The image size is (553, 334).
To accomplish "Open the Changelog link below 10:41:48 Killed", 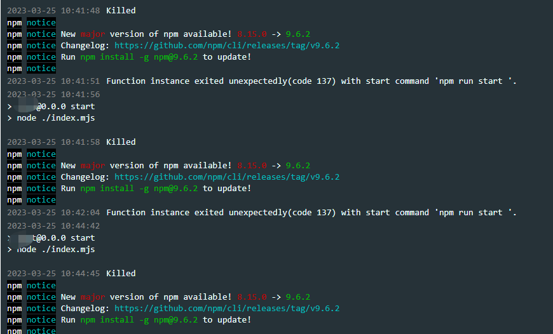I will pos(227,46).
